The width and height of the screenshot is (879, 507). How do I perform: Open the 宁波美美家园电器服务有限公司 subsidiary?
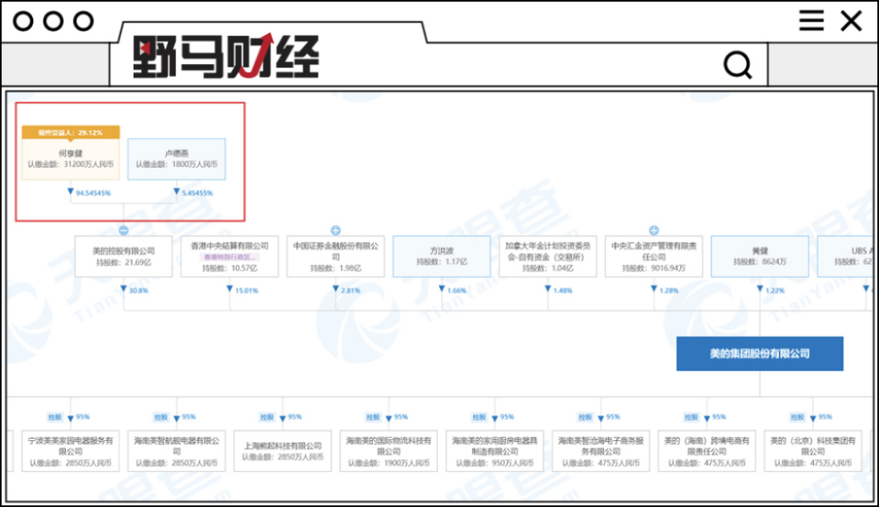tap(70, 451)
